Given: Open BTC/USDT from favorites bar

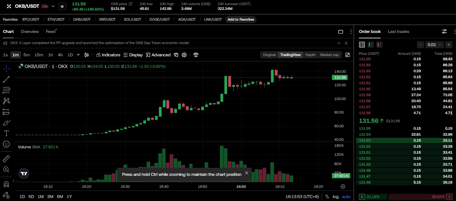Looking at the screenshot, I should click(31, 19).
